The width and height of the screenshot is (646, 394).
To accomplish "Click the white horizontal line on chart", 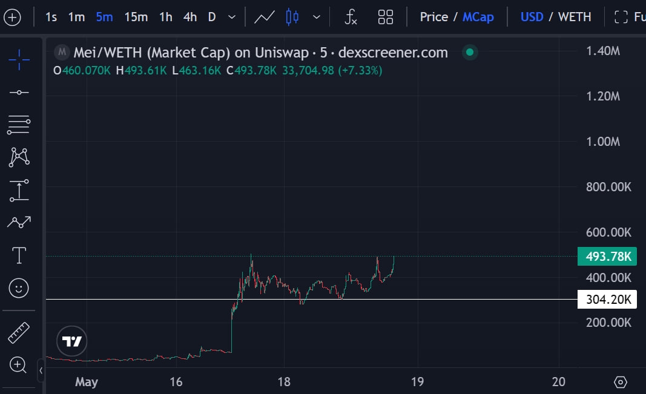I will click(311, 300).
